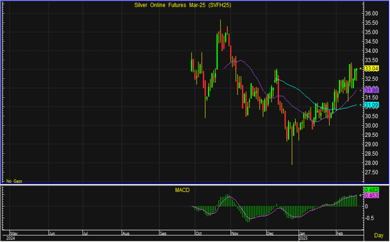Click the MACD indicator label

click(182, 189)
